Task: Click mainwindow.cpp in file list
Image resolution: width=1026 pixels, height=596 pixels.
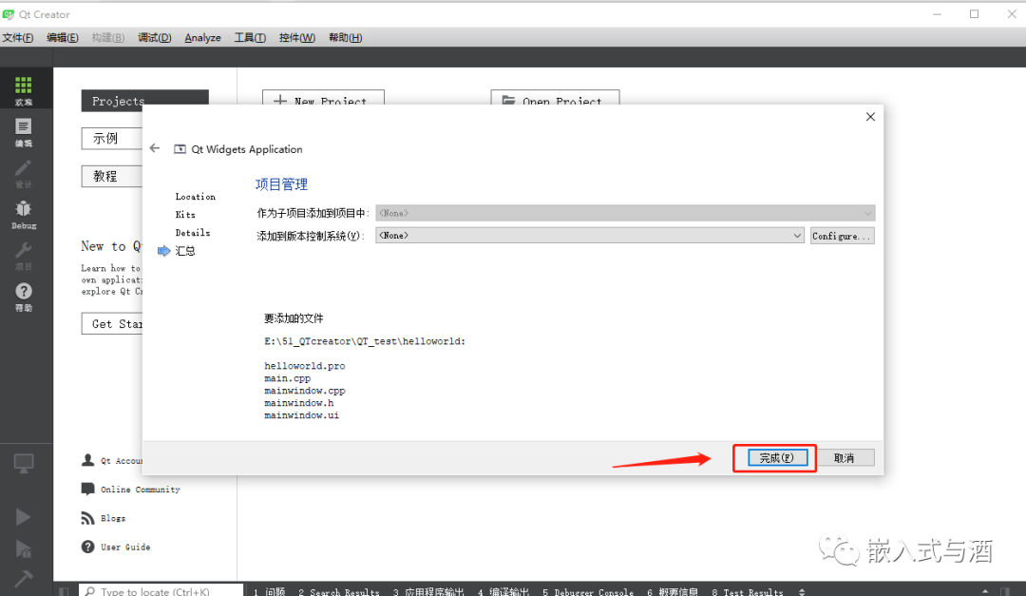Action: [x=304, y=391]
